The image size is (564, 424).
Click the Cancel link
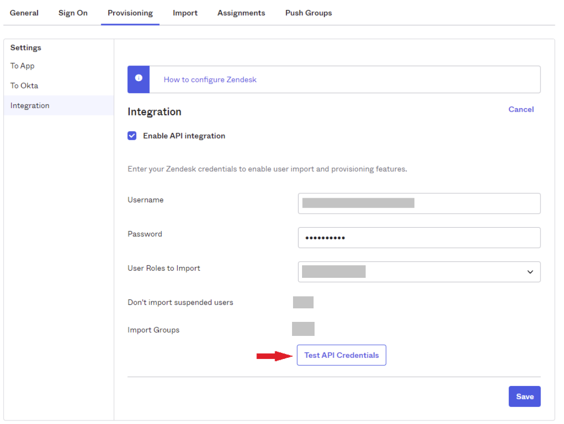point(521,109)
